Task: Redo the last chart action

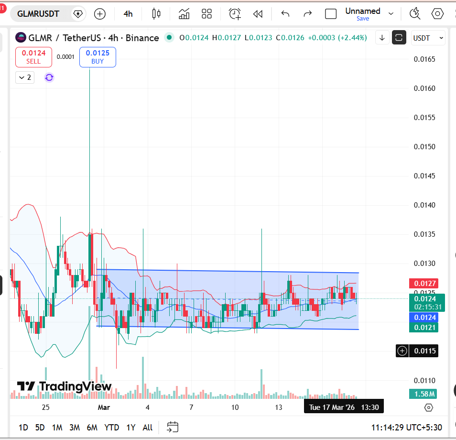Action: click(x=307, y=14)
